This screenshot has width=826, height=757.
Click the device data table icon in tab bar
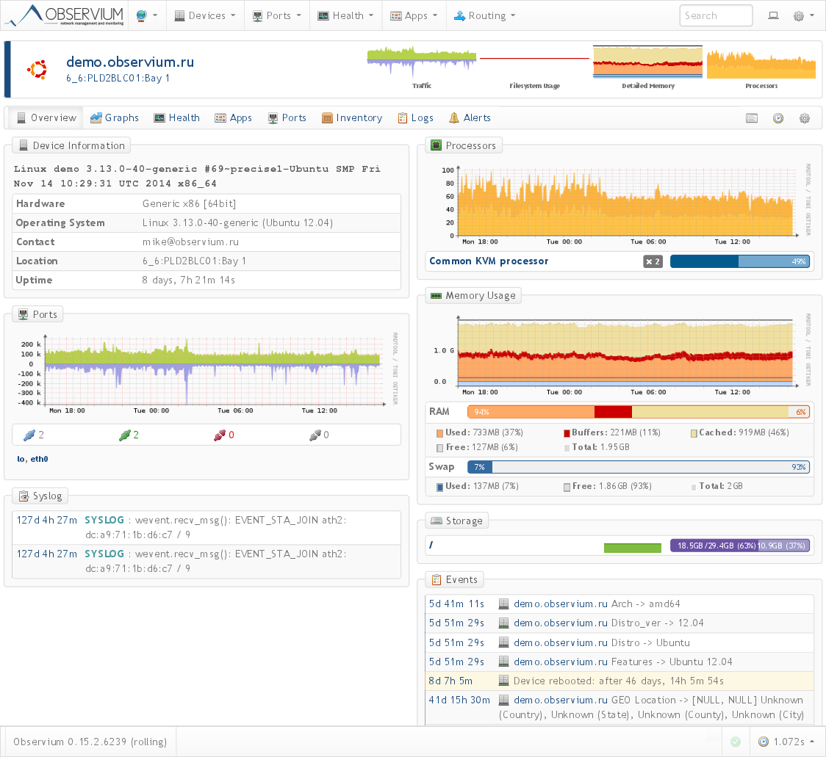coord(752,118)
